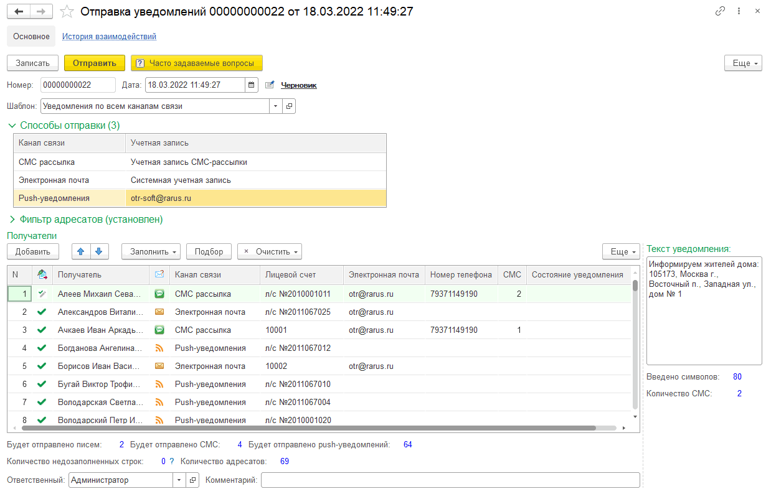The width and height of the screenshot is (771, 494).
Task: Click green checkmark in Ачкаев Иван row
Action: coord(42,330)
